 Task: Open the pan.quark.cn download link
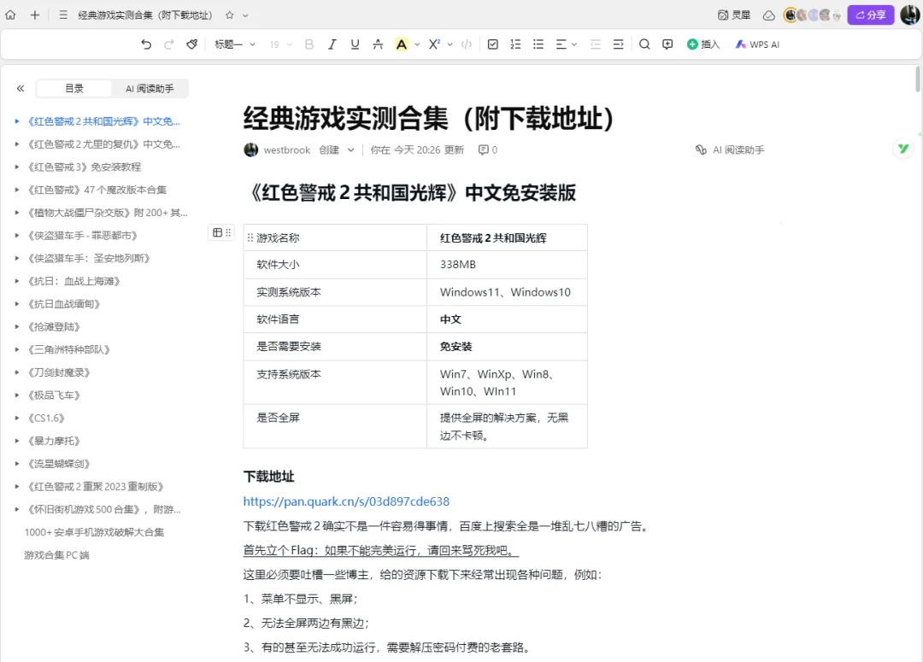pyautogui.click(x=346, y=501)
